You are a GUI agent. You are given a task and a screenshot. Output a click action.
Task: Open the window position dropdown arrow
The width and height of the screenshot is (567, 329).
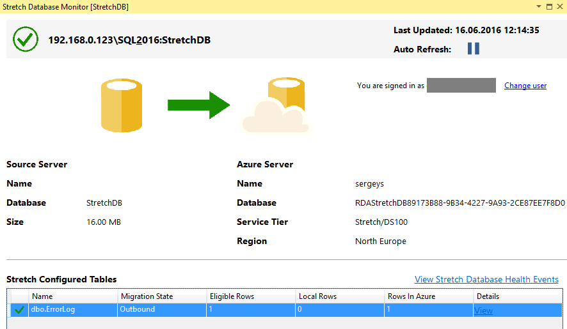coord(538,6)
